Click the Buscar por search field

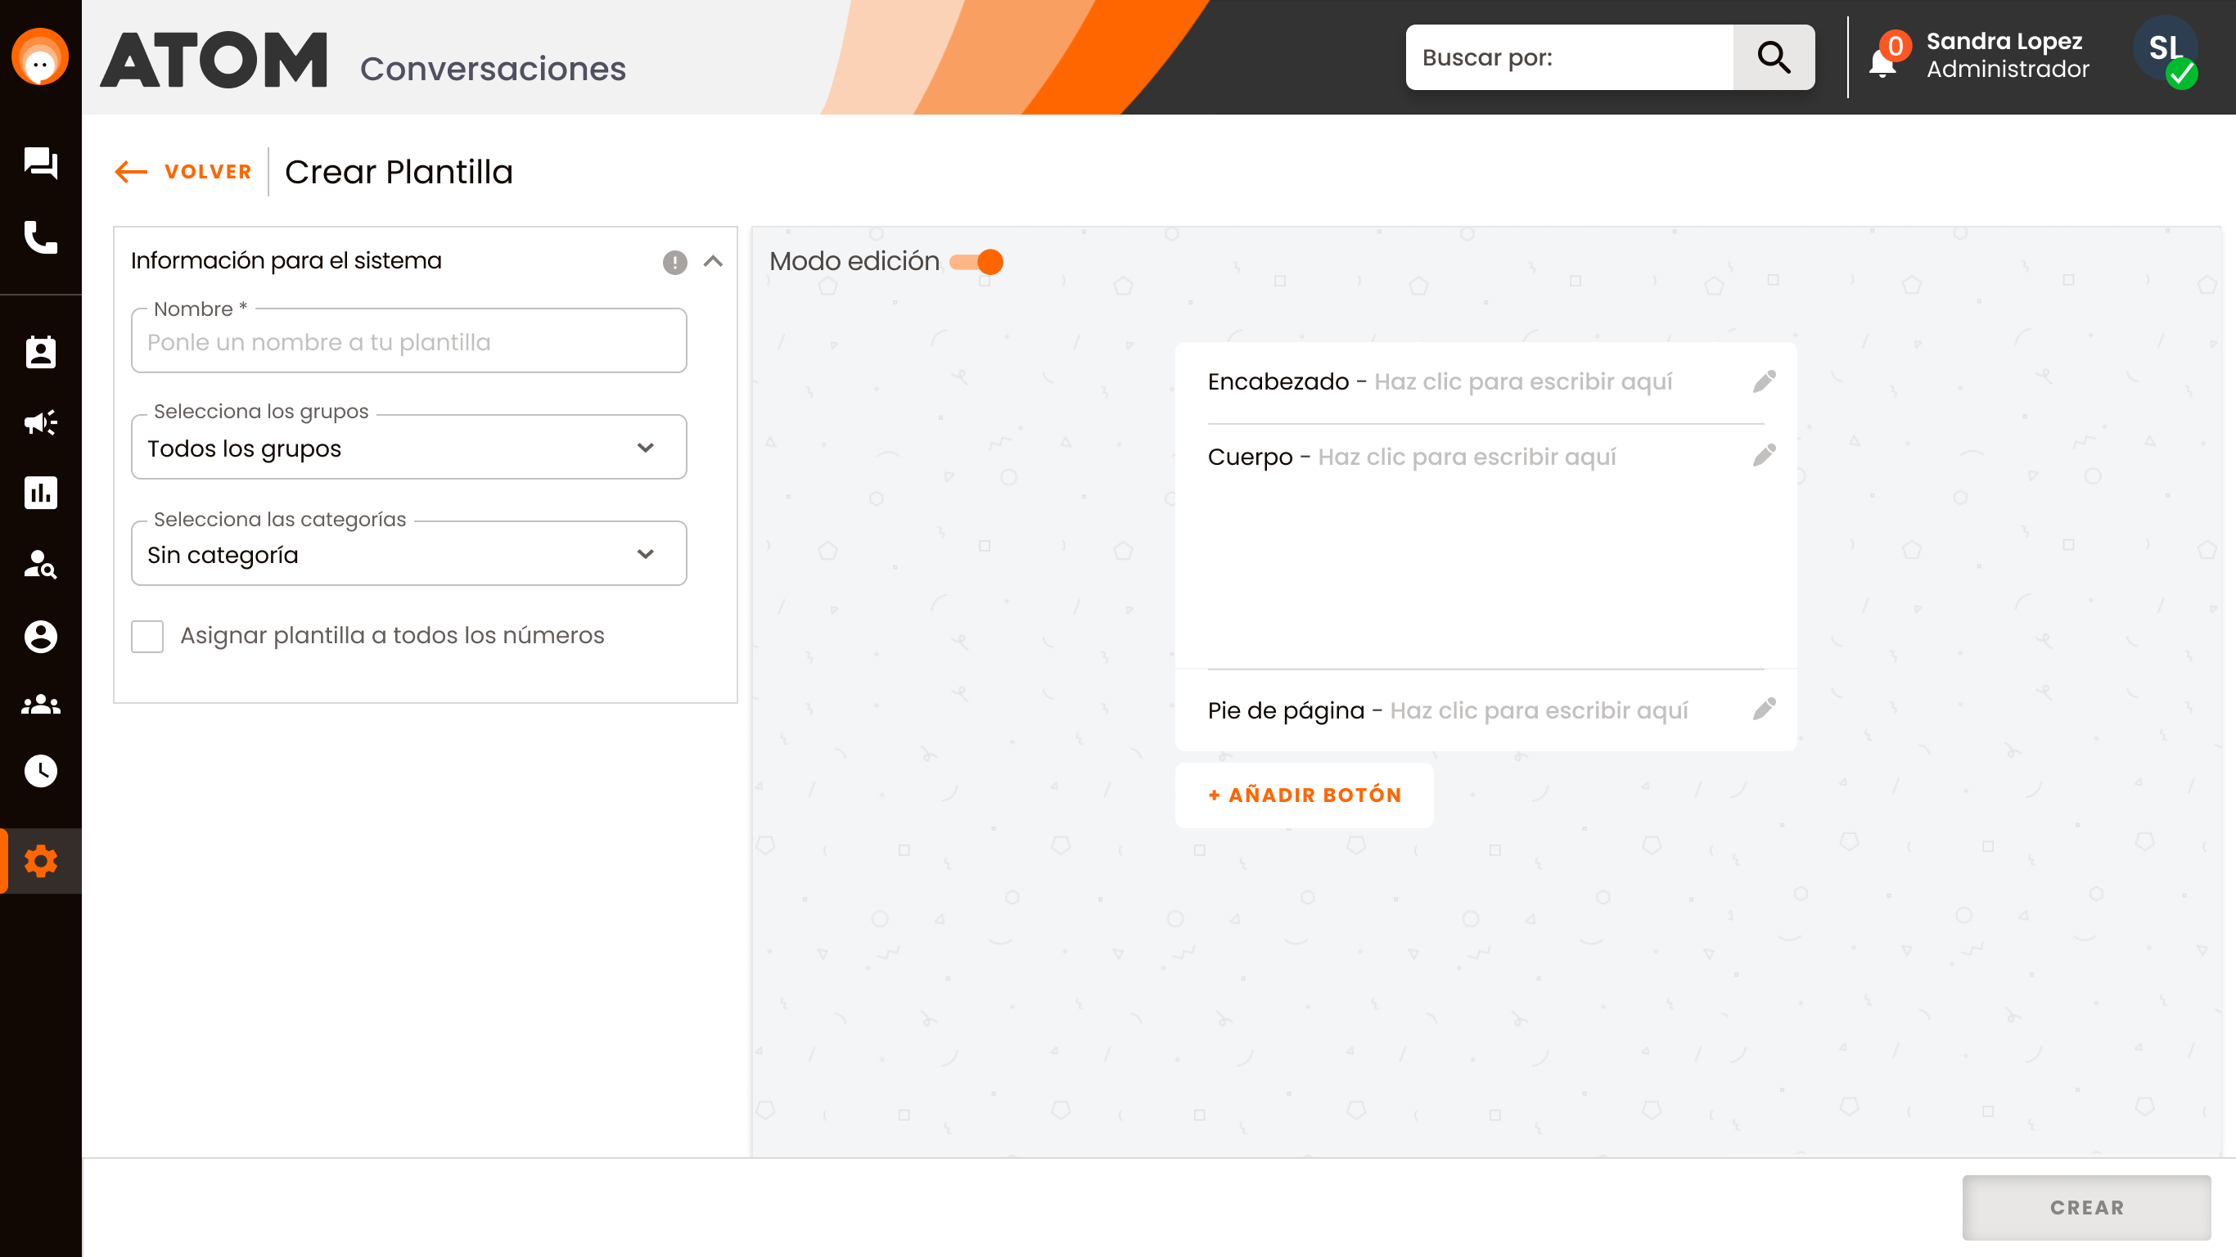(x=1569, y=57)
